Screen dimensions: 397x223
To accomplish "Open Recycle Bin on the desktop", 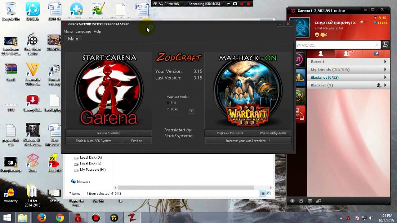I will pos(11,11).
